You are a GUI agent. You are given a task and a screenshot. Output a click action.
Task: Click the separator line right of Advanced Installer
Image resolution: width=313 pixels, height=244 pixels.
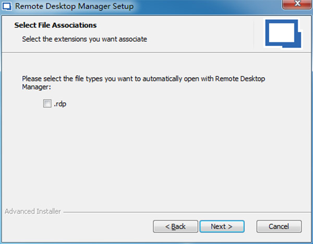pyautogui.click(x=183, y=212)
